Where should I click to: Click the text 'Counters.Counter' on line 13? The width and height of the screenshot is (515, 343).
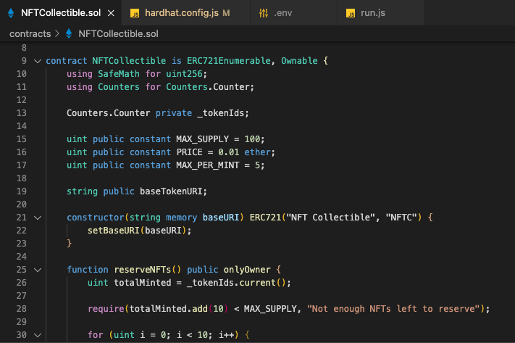coord(108,113)
